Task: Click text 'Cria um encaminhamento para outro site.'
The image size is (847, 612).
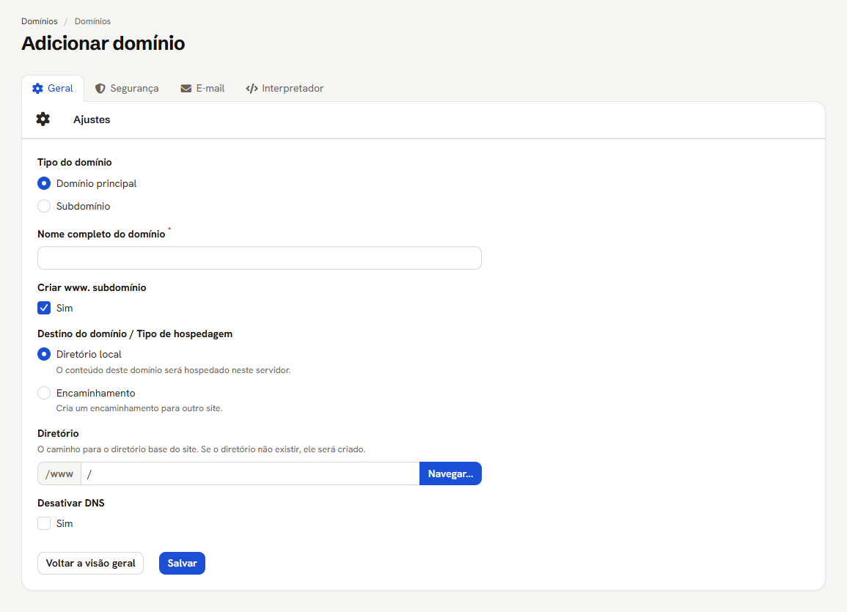Action: coord(139,408)
